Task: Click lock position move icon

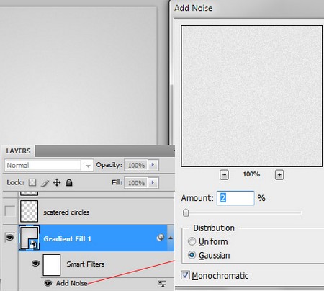Action: [57, 182]
